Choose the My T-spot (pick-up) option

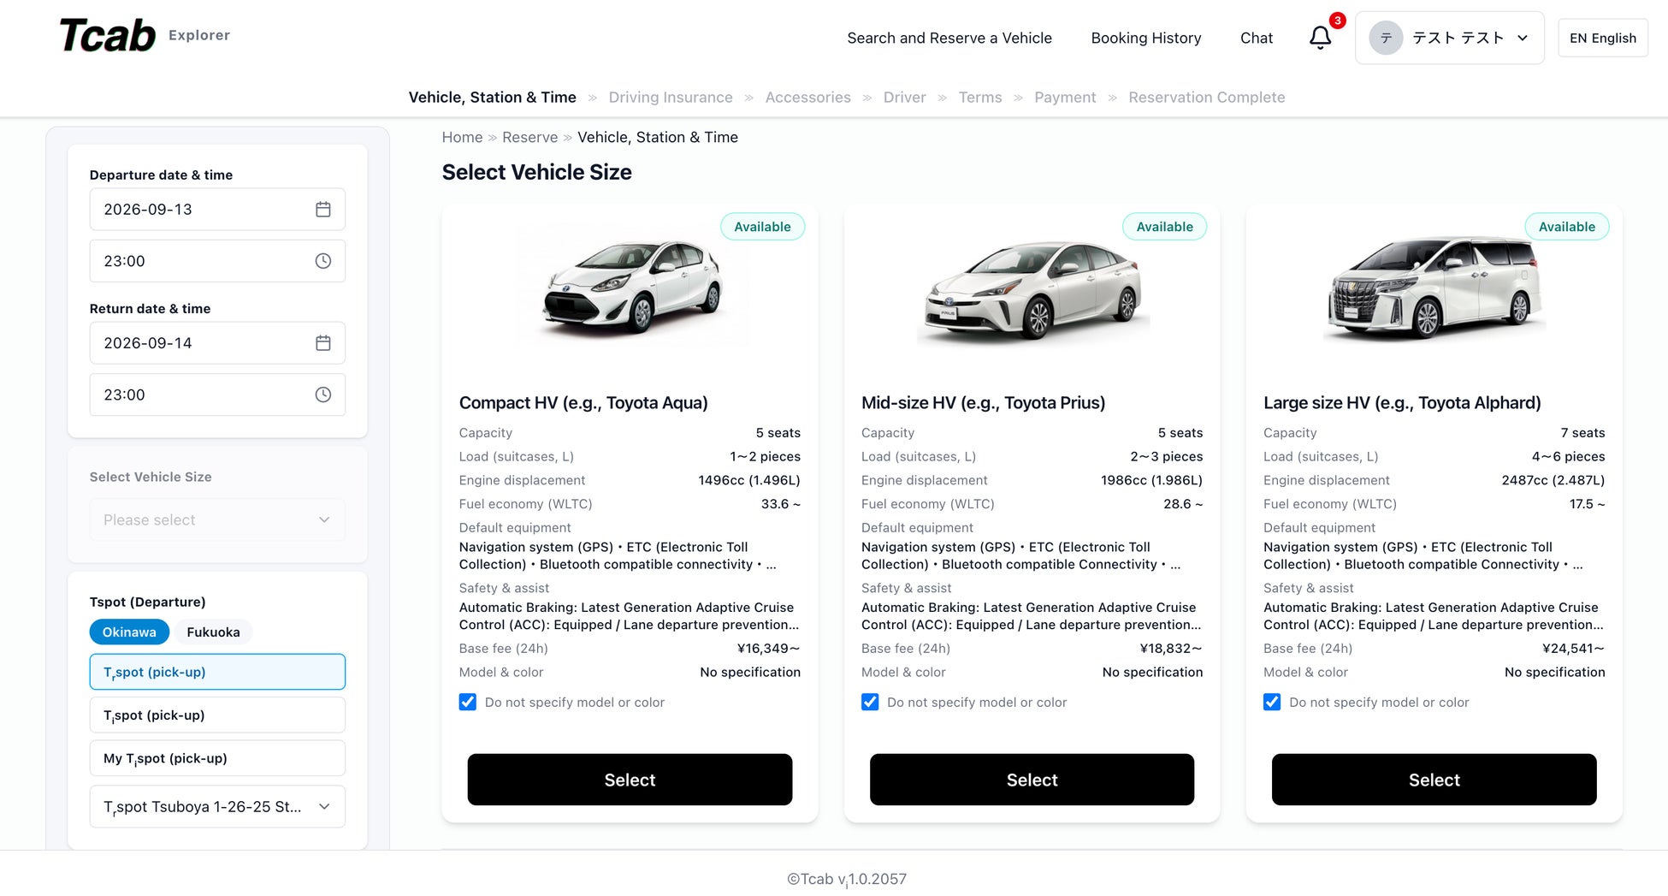pyautogui.click(x=217, y=758)
